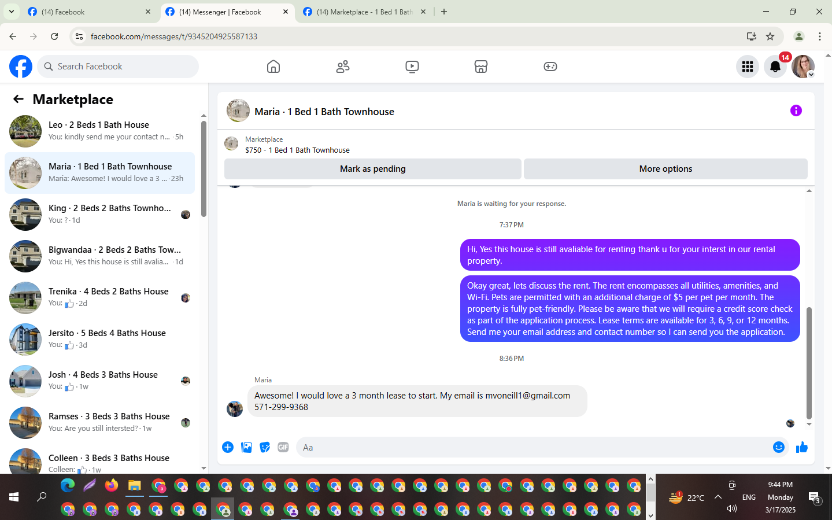Open Bigwandaa's 2 Beds 2 Baths chat
832x520 pixels.
coord(99,256)
